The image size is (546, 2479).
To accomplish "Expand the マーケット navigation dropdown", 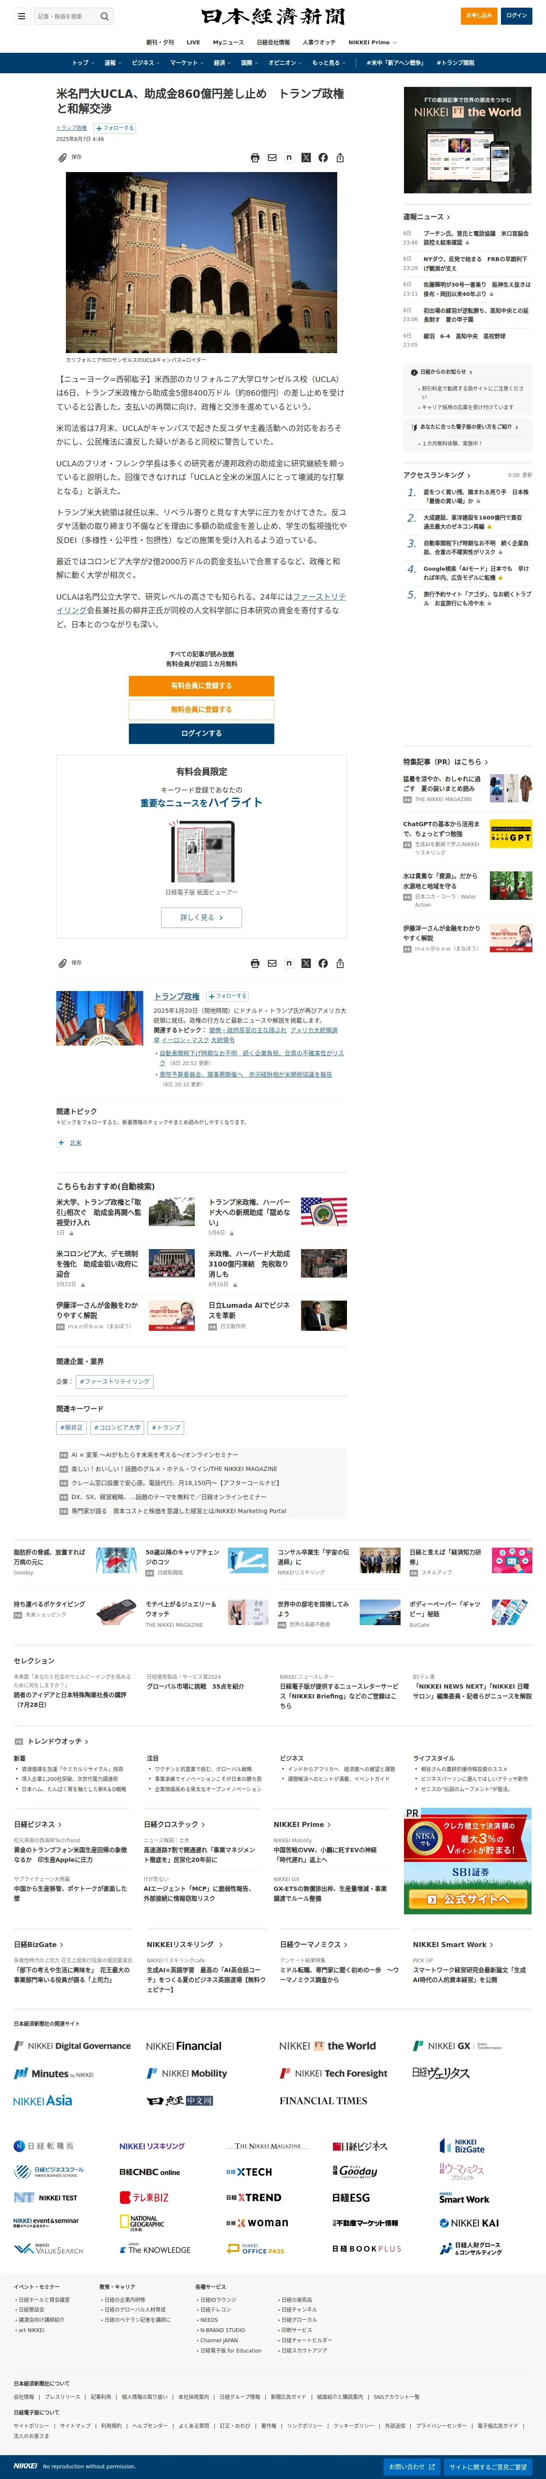I will 187,63.
